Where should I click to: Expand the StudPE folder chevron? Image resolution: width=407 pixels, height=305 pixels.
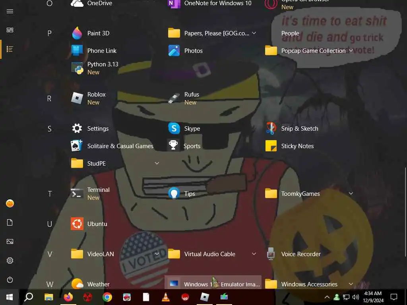pos(157,163)
